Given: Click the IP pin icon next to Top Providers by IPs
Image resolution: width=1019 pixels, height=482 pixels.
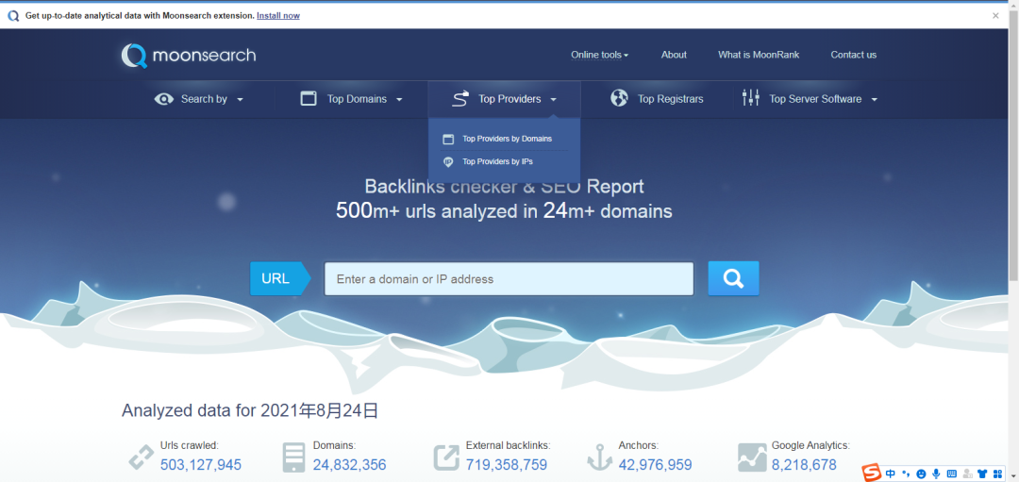Looking at the screenshot, I should (448, 161).
